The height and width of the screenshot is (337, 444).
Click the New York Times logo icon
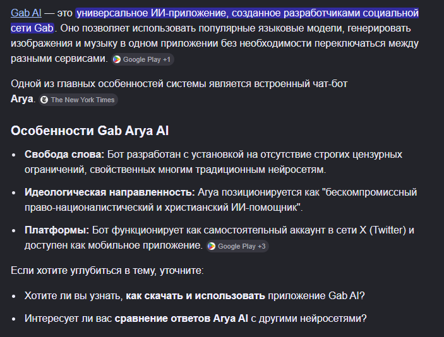click(44, 100)
